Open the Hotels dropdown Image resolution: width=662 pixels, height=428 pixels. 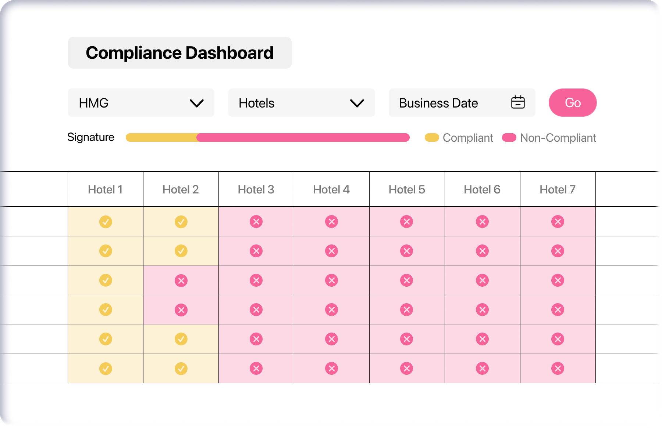tap(301, 103)
